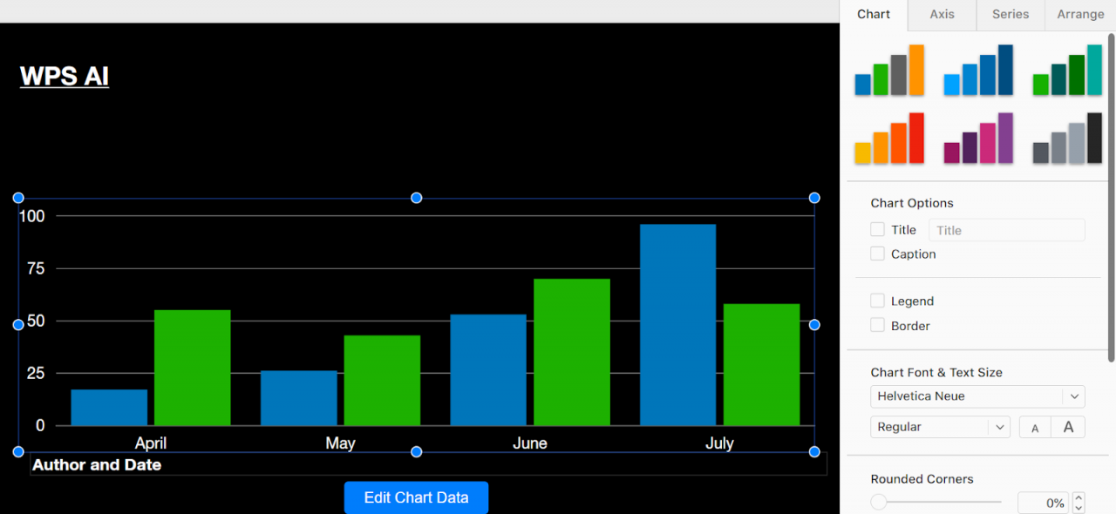Choose the all-blue shades chart style

pos(977,71)
